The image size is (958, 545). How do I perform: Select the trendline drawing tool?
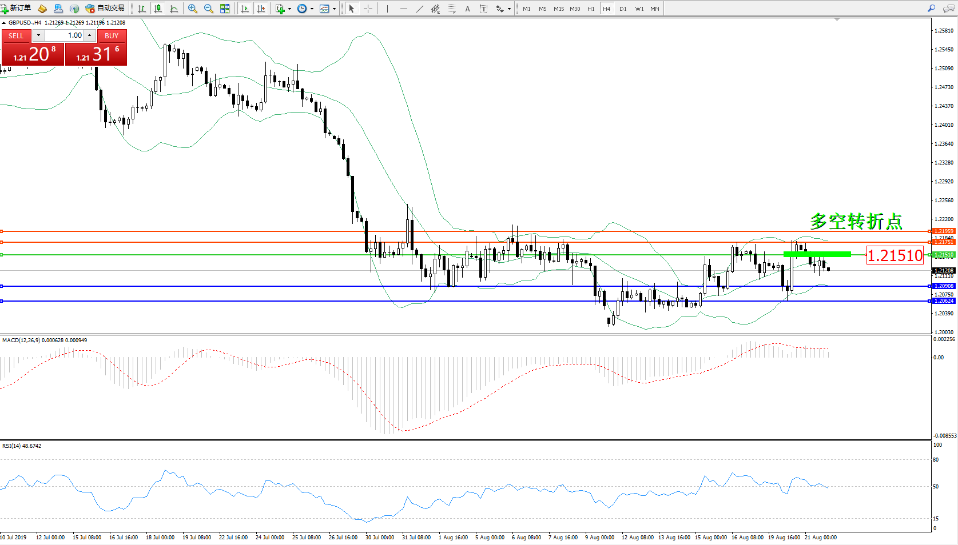(420, 9)
